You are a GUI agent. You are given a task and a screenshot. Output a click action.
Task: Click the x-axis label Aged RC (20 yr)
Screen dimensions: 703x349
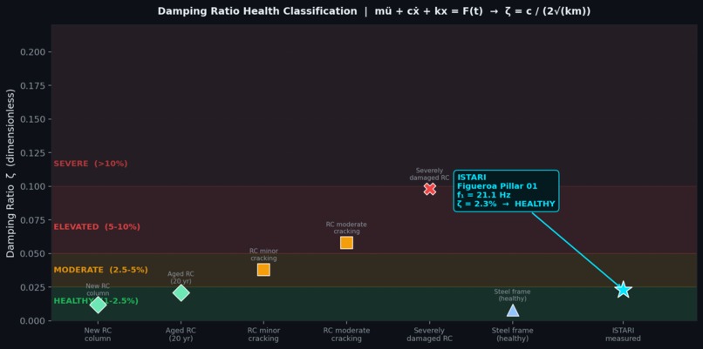pyautogui.click(x=181, y=335)
